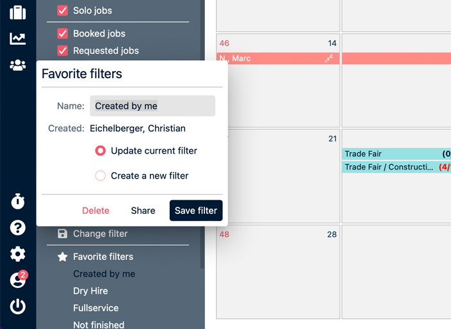This screenshot has height=329, width=451.
Task: Open the help question mark icon
Action: click(18, 228)
